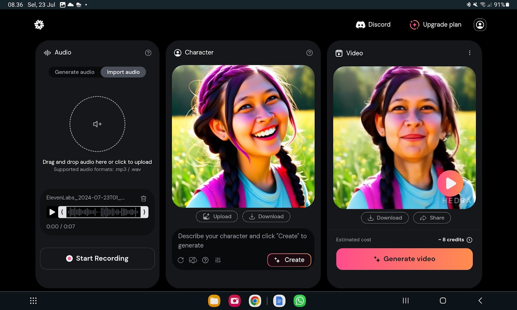Regenerate the character with the refresh icon
This screenshot has height=310, width=517.
[x=181, y=260]
